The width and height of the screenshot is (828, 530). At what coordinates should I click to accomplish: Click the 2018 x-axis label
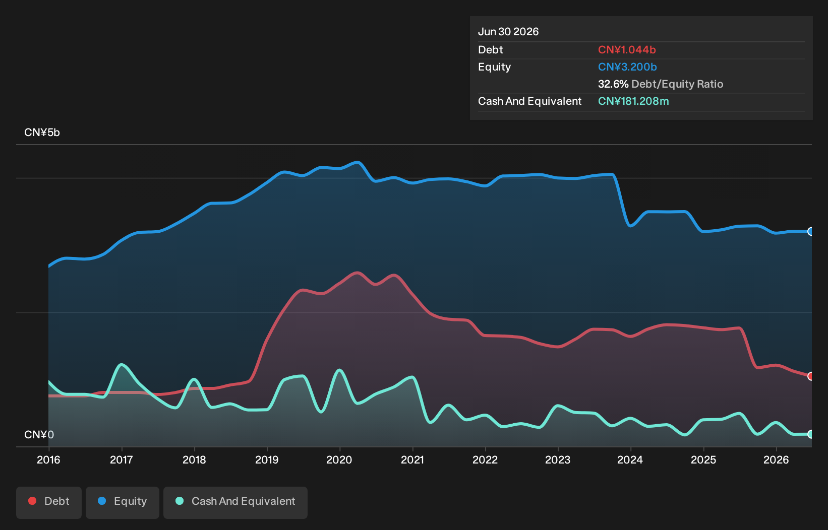(x=194, y=459)
